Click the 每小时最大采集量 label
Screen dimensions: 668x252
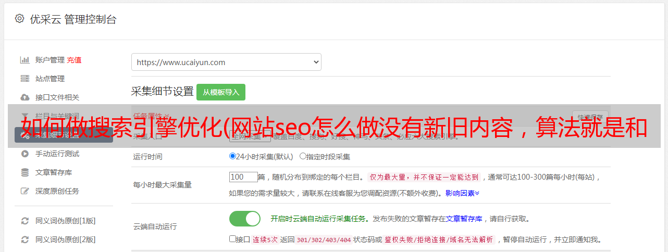[163, 185]
